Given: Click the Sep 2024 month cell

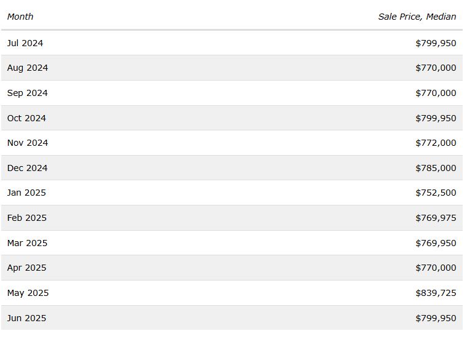Looking at the screenshot, I should point(28,93).
